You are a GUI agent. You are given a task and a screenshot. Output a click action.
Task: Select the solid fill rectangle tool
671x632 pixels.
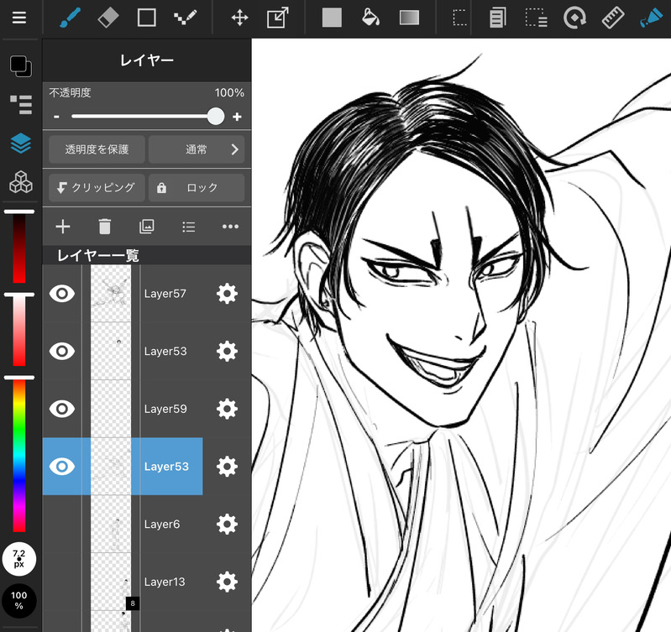[x=332, y=18]
